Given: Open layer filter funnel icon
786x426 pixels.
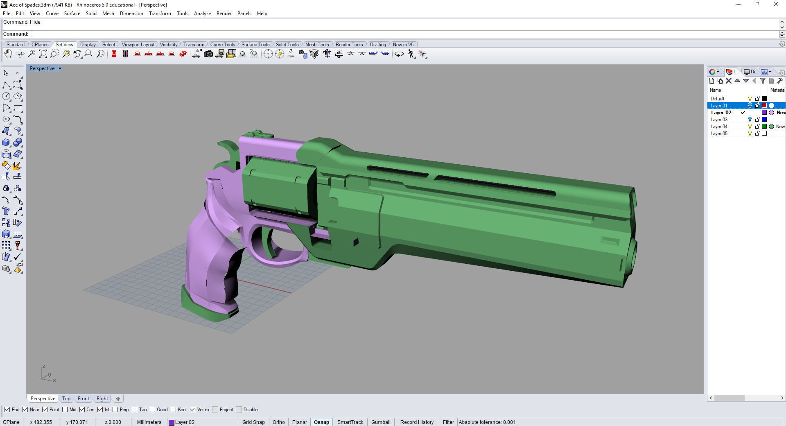Looking at the screenshot, I should coord(763,81).
